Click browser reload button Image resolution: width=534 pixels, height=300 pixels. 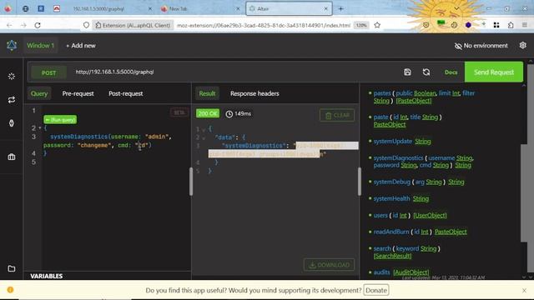(38, 25)
